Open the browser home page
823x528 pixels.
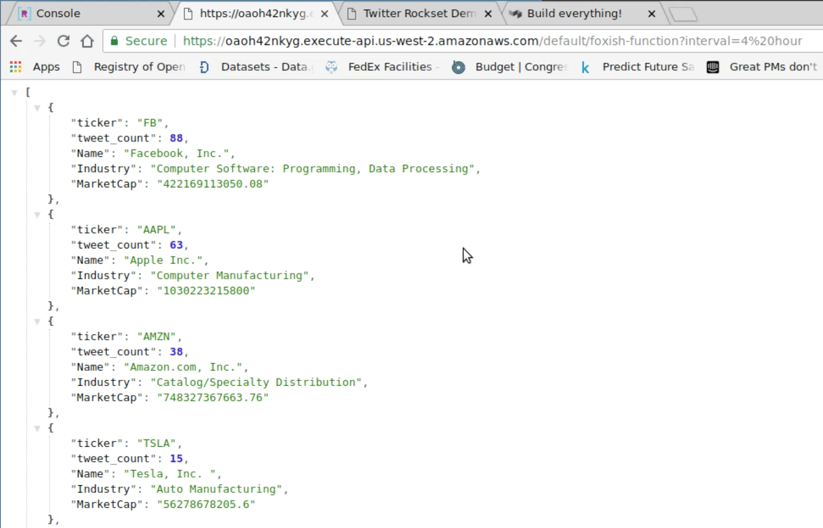click(x=87, y=41)
